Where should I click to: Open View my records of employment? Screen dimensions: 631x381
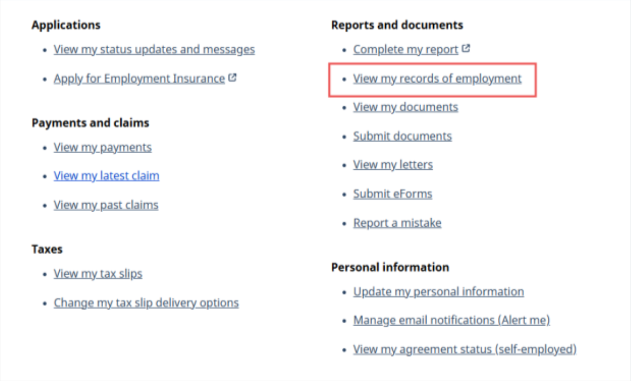pos(437,79)
